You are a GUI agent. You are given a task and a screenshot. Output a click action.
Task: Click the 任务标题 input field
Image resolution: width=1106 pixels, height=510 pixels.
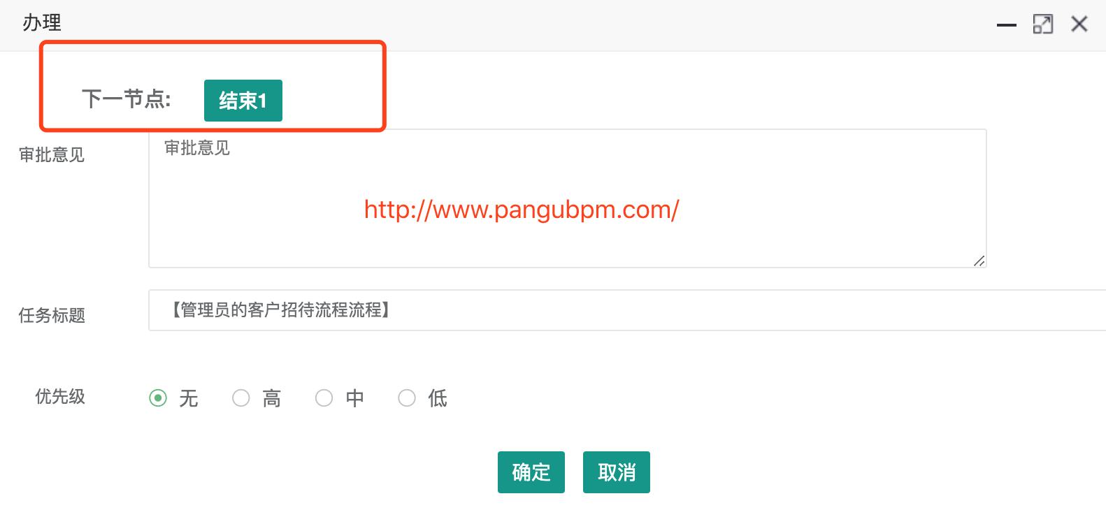coord(627,310)
